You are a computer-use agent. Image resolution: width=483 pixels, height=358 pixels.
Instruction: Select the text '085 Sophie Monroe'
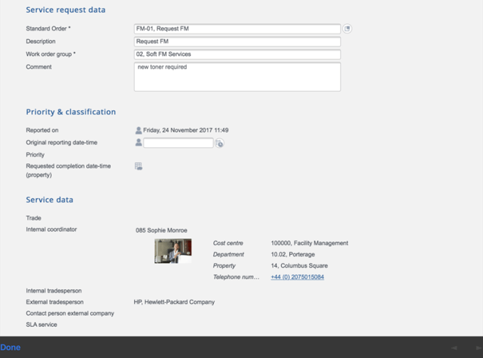pos(161,230)
